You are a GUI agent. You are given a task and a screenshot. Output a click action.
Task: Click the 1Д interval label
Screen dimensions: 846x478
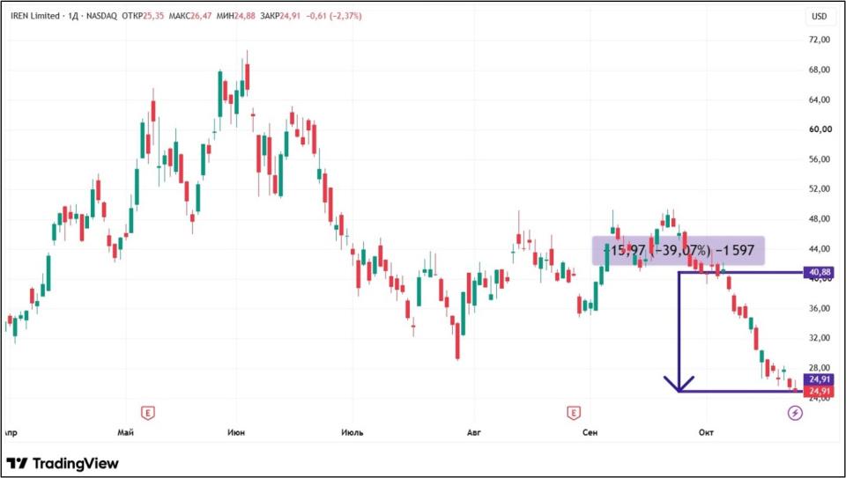(x=71, y=16)
